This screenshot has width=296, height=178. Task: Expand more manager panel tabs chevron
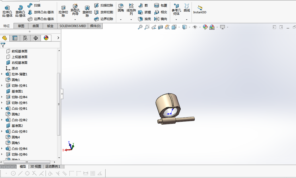58,38
